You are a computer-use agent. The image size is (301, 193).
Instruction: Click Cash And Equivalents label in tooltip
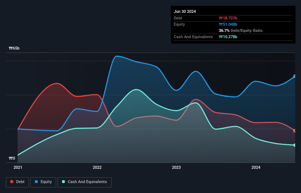coord(193,37)
